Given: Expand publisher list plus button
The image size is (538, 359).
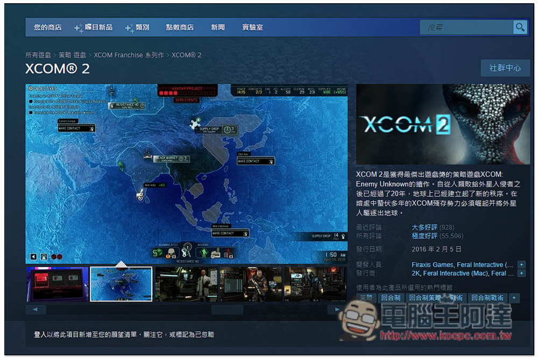Looking at the screenshot, I should click(x=521, y=273).
